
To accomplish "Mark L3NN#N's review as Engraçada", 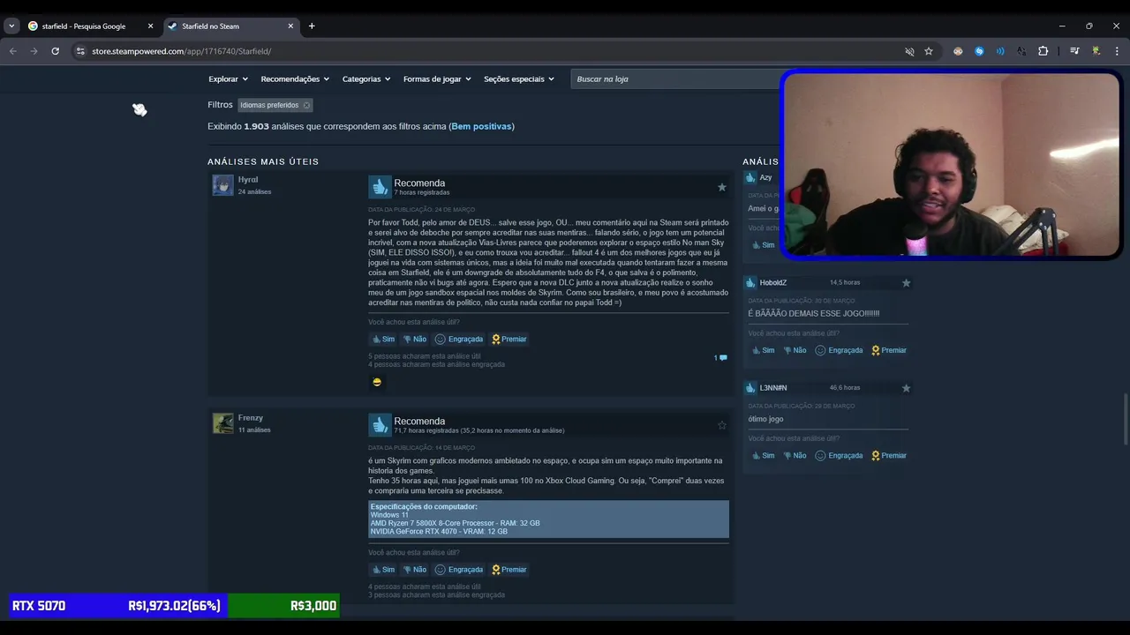I will 839,455.
